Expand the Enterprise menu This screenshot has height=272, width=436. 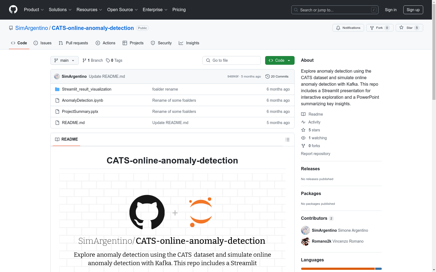pos(155,10)
